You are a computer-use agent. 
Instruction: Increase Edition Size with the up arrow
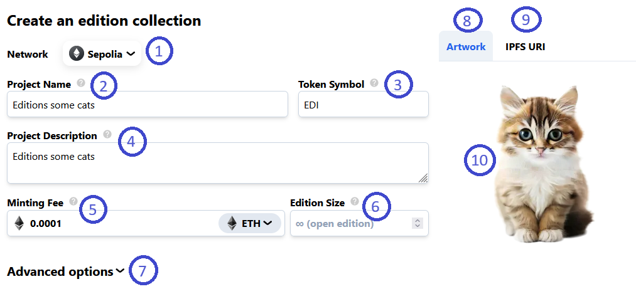coord(418,221)
